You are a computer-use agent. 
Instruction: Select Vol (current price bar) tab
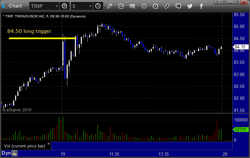(x=25, y=146)
